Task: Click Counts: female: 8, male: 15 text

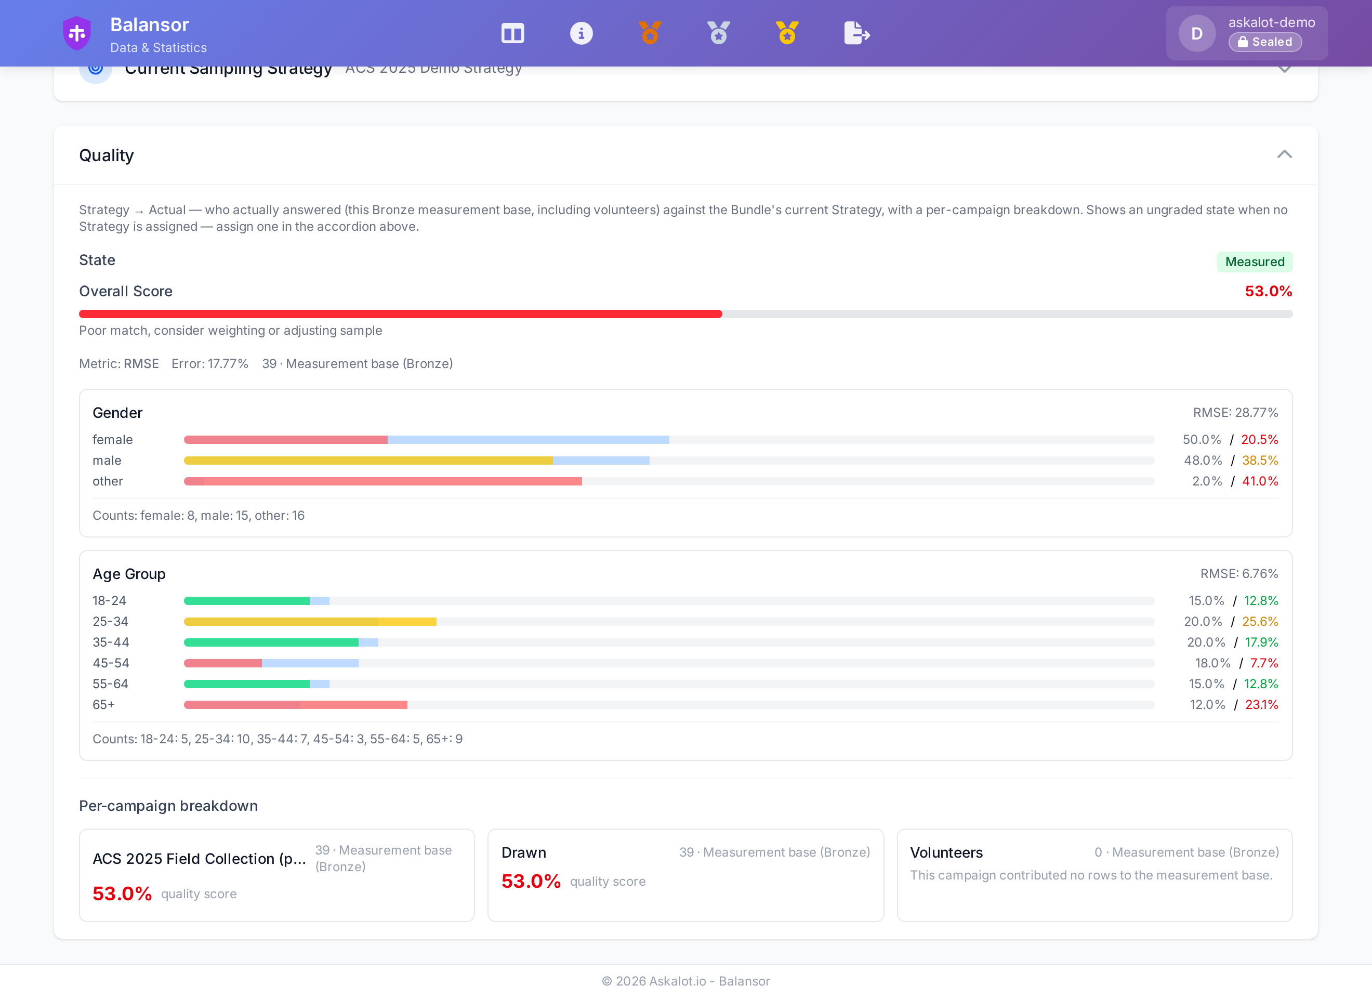Action: click(x=199, y=516)
